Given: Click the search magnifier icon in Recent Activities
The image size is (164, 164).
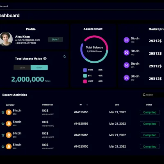Looking at the screenshot, I should coord(144,95).
